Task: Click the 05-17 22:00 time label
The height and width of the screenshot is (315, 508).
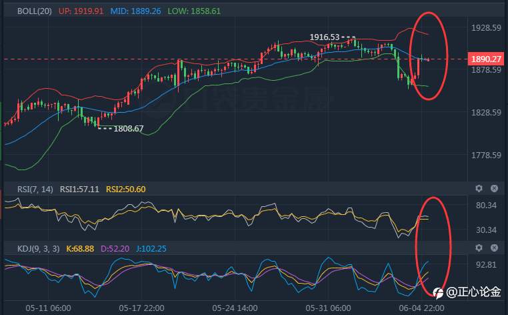Action: pos(141,308)
